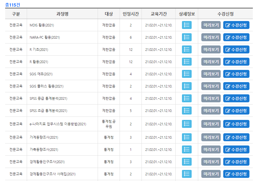The width and height of the screenshot is (254, 181).
Task: Preview the 경제활동인구조사(2021) course
Action: pos(211,162)
